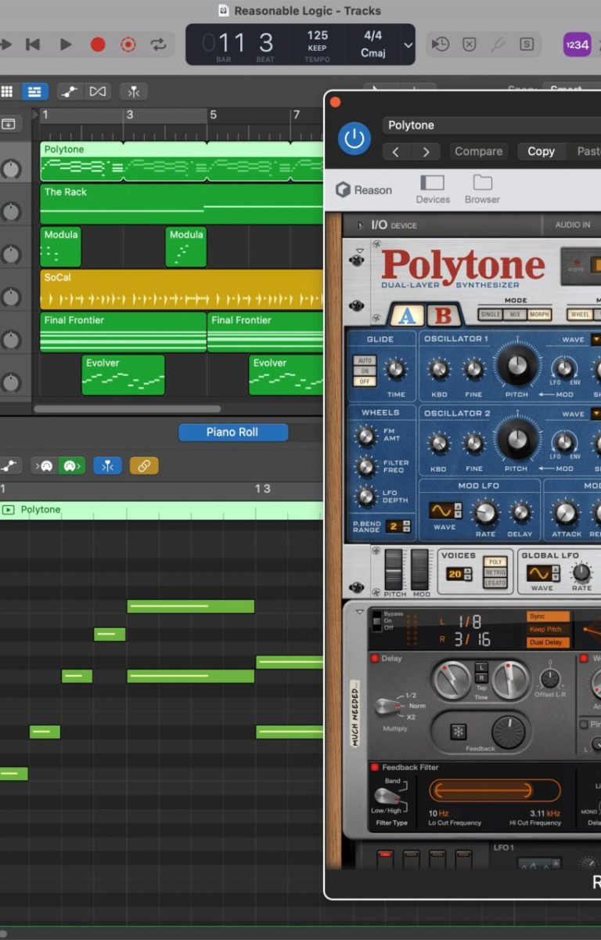Click the Polytone region header play icon
The height and width of the screenshot is (940, 601).
click(9, 510)
